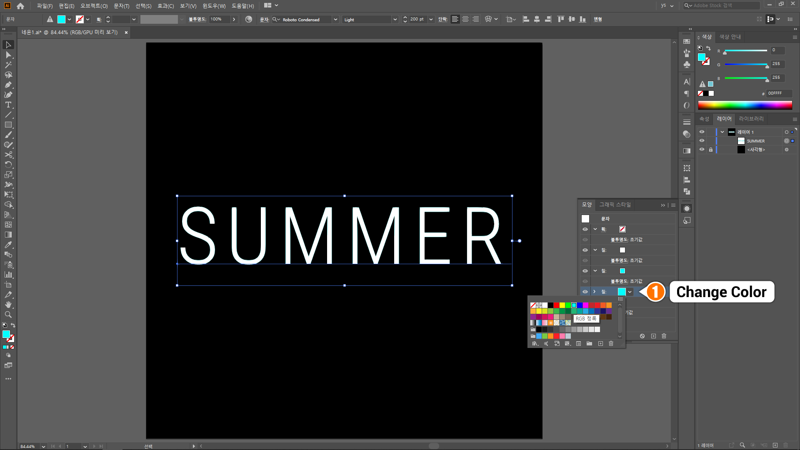Viewport: 800px width, 450px height.
Task: Toggle visibility of 사각형 layer
Action: click(702, 150)
